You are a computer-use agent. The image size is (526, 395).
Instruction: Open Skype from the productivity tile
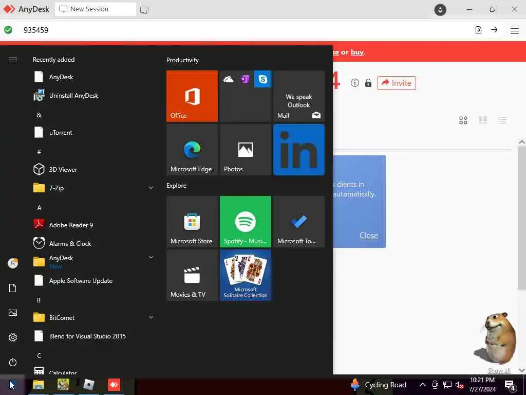click(262, 79)
